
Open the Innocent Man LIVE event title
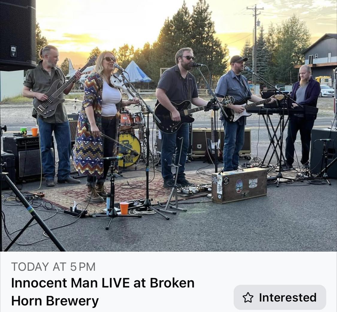click(x=103, y=292)
